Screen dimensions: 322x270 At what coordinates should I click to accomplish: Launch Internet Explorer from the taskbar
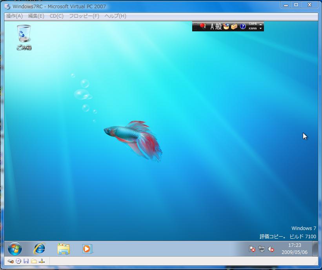(x=39, y=248)
